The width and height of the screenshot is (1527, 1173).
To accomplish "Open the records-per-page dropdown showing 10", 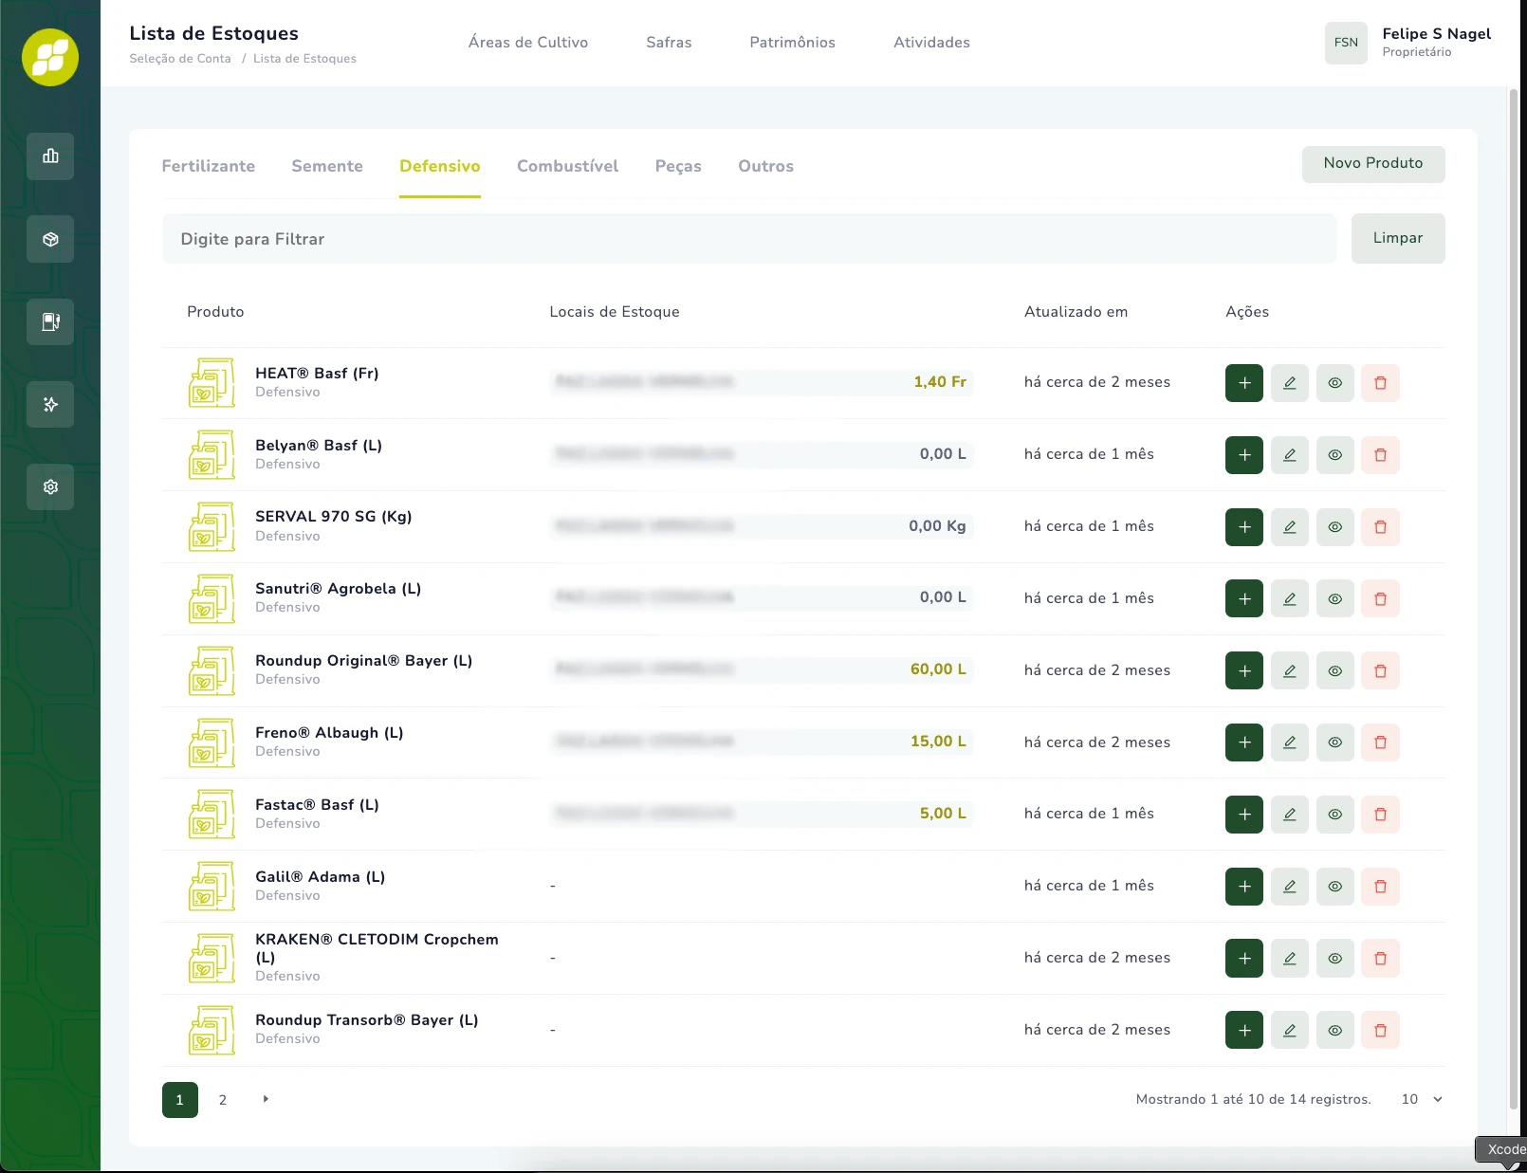I will click(x=1421, y=1099).
